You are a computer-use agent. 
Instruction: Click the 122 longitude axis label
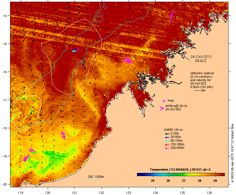click(102, 193)
